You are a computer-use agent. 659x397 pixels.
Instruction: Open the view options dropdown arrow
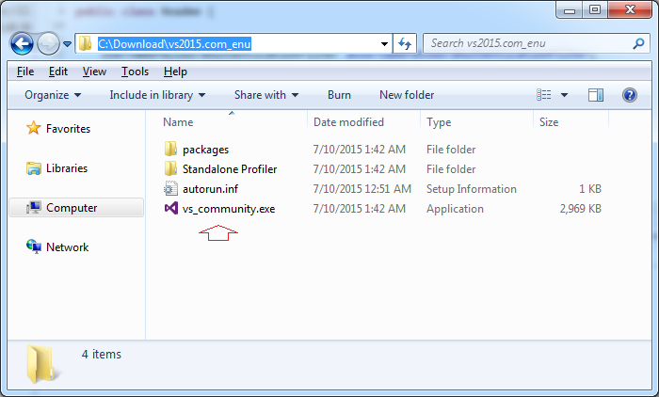click(565, 95)
